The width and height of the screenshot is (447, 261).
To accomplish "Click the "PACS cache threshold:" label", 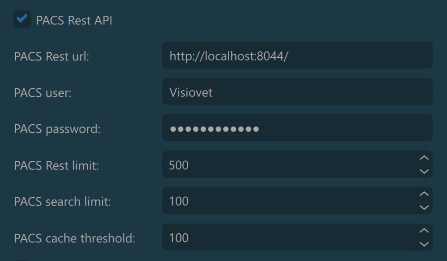I will coord(74,238).
